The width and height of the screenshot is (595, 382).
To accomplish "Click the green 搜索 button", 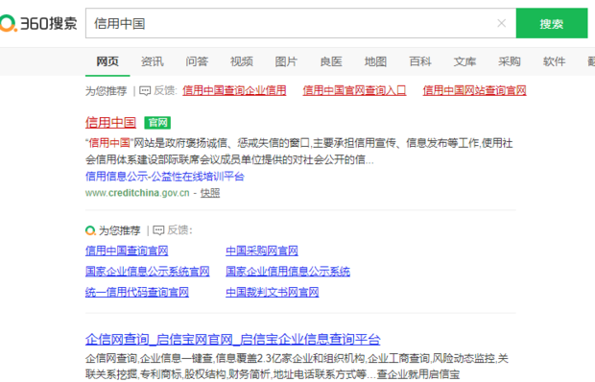I will 552,23.
